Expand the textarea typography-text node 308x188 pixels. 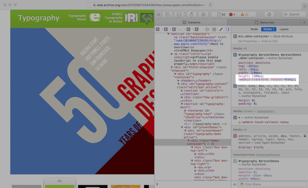(185, 111)
